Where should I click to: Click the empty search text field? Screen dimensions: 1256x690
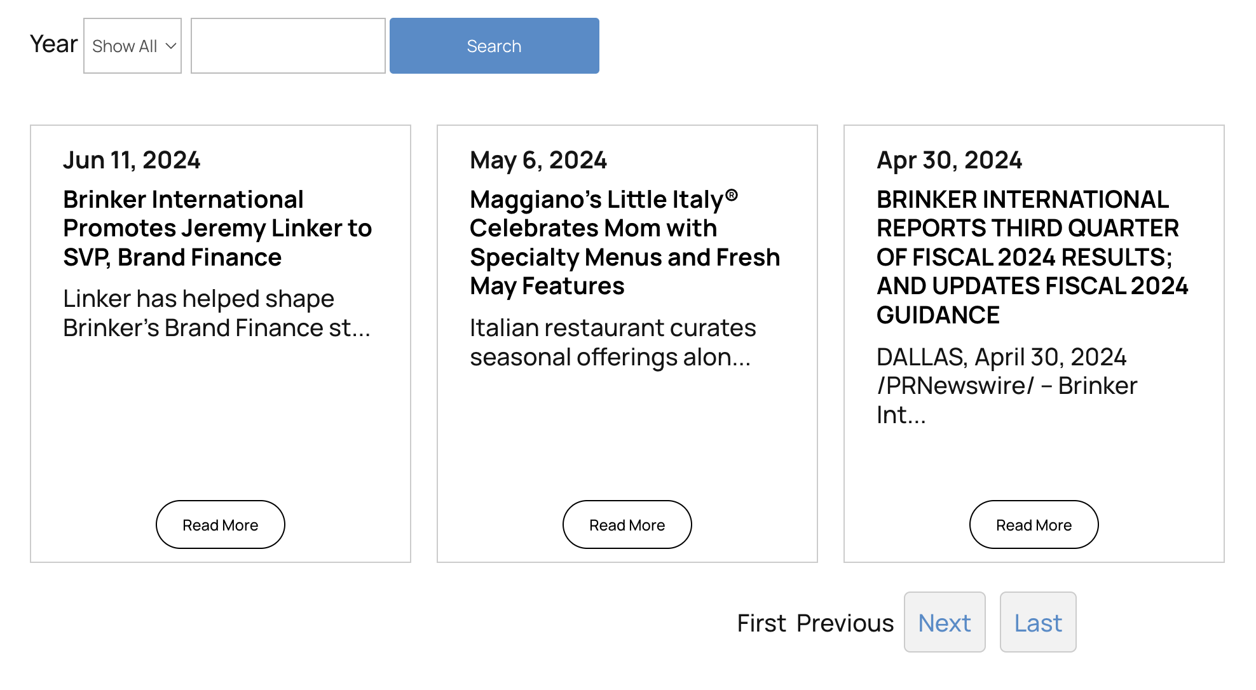[x=288, y=46]
